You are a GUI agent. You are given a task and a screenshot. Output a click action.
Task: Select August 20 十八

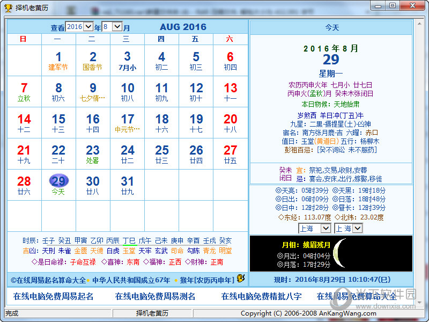[230, 123]
